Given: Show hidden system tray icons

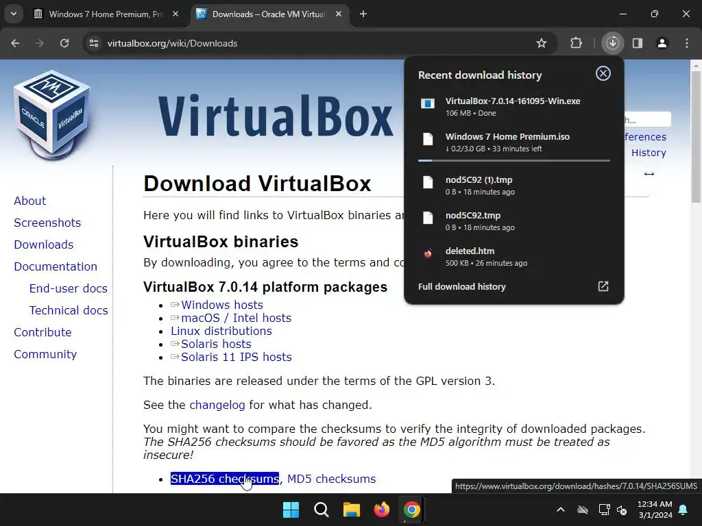Looking at the screenshot, I should [561, 510].
